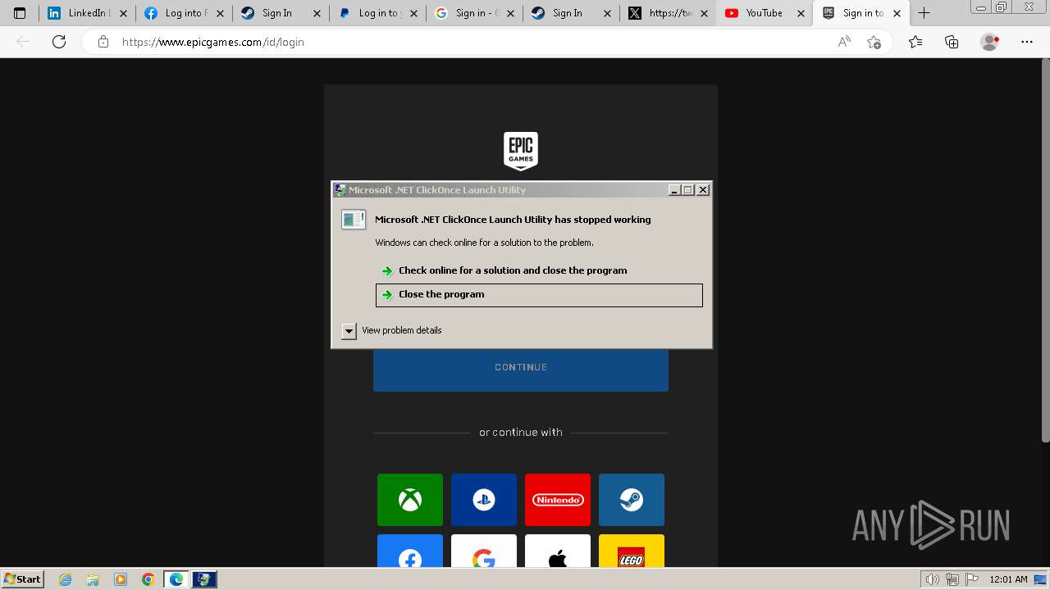
Task: Add this page to favorites
Action: tap(874, 42)
